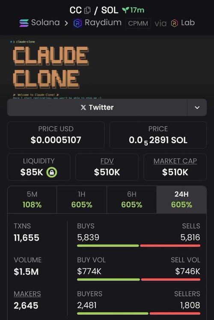
Task: Click the X logo on Twitter button
Action: tap(83, 108)
